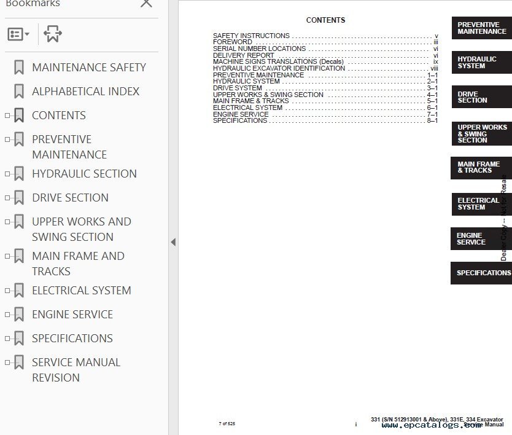The image size is (512, 435).
Task: Click the ELECTRICAL SYSTEM bookmark icon
Action: [x=19, y=291]
